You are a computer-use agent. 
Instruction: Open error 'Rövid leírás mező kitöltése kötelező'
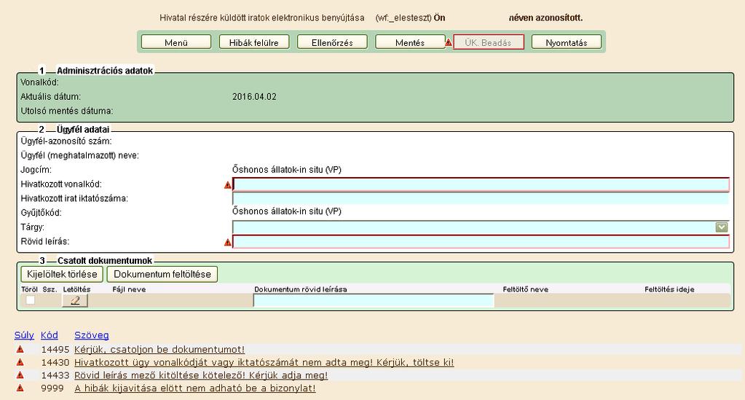(x=201, y=375)
